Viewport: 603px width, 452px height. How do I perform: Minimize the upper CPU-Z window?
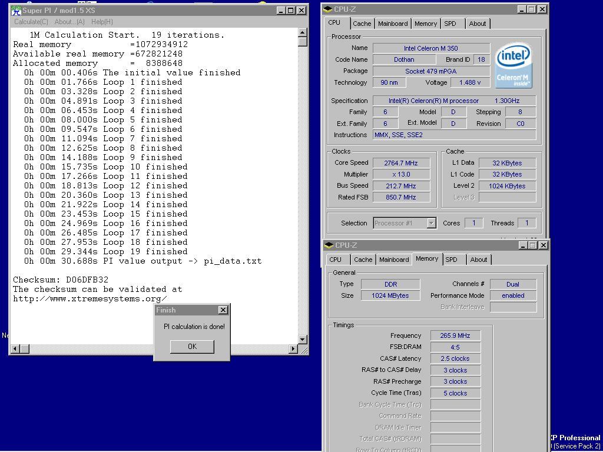click(x=522, y=9)
